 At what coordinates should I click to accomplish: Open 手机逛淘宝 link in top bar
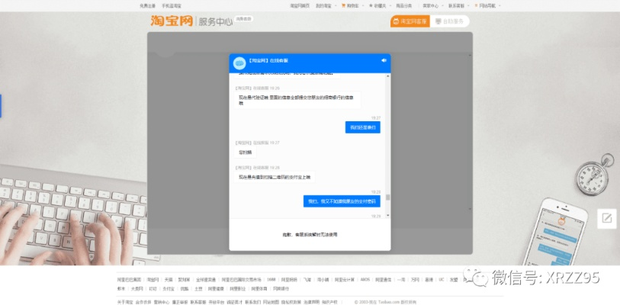pos(172,6)
